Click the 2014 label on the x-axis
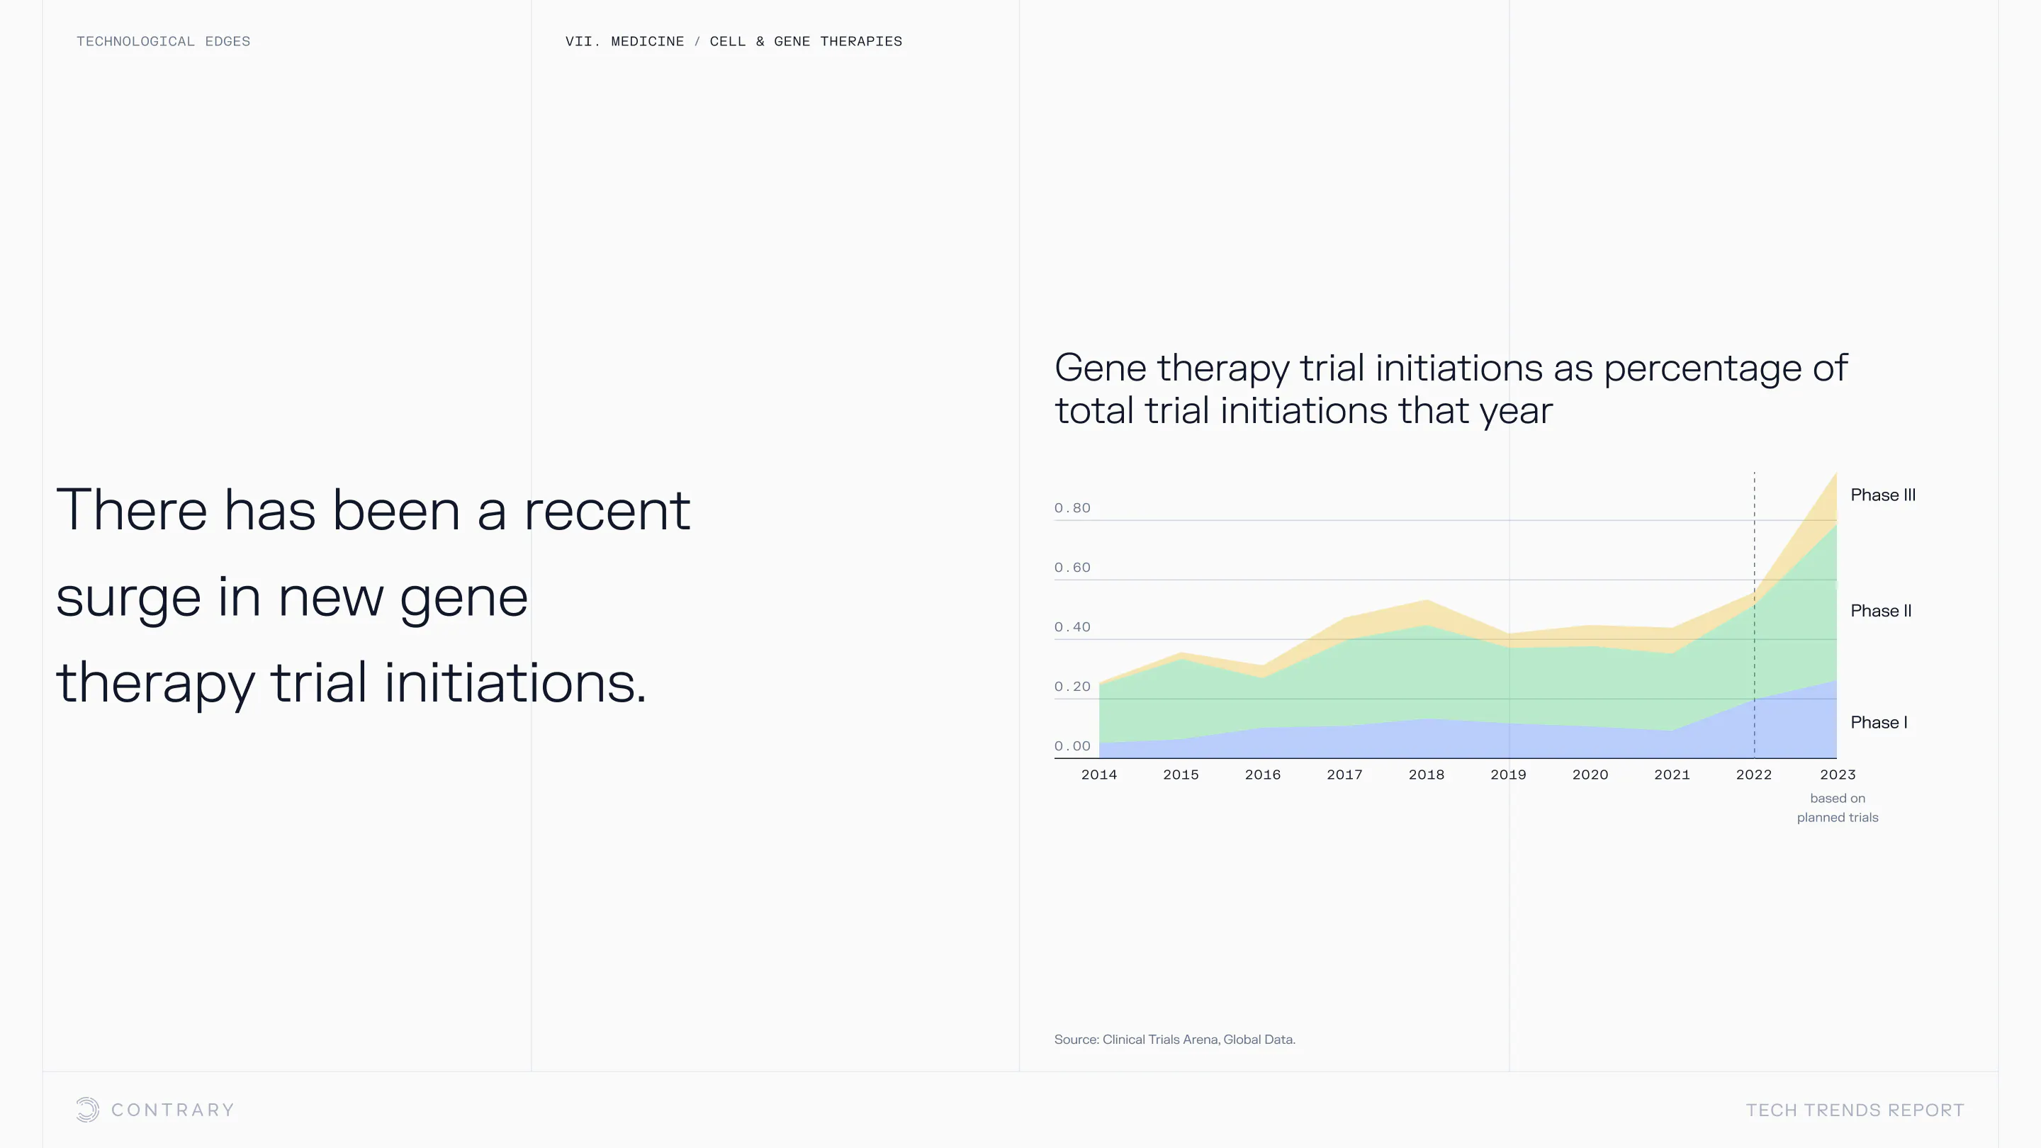Screen dimensions: 2041x1148 [1099, 775]
